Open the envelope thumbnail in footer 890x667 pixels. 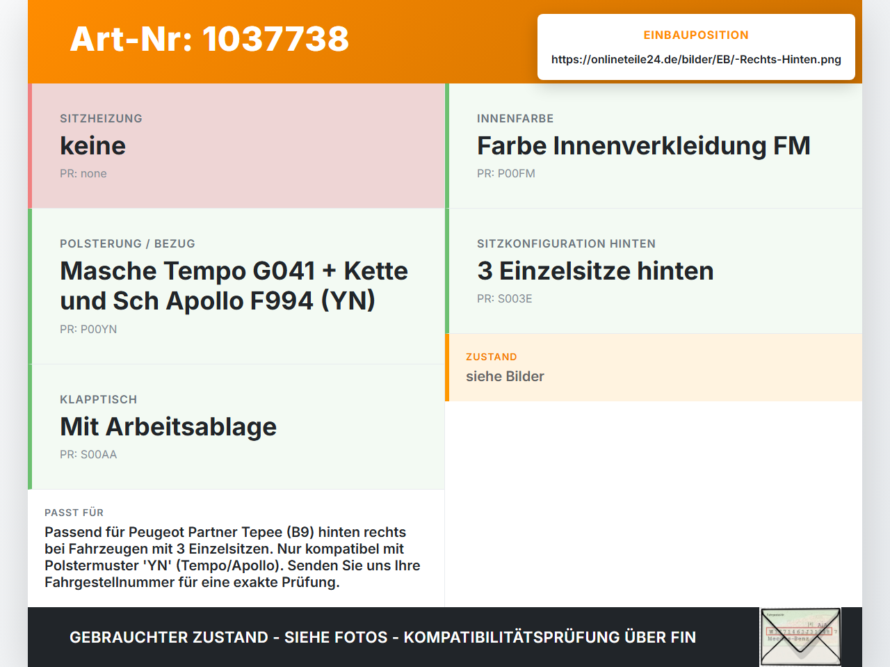[800, 637]
